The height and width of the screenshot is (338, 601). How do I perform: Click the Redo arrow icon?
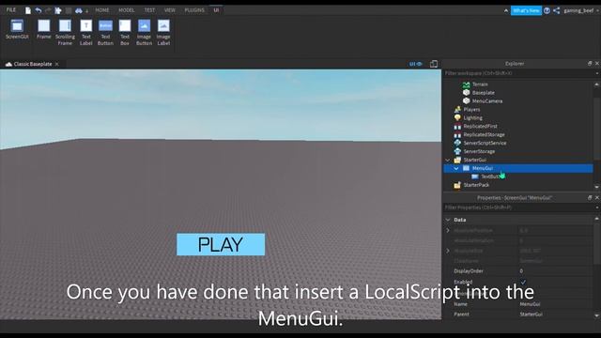pos(48,10)
